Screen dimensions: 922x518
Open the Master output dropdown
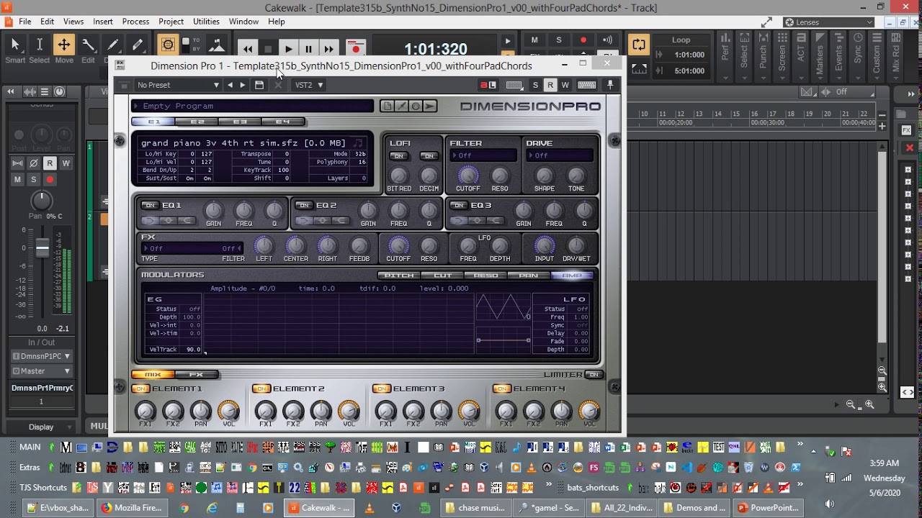click(x=41, y=371)
